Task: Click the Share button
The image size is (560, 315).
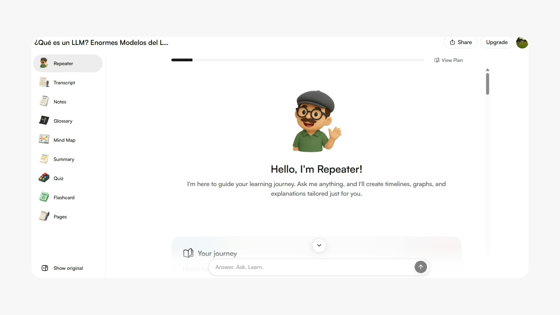Action: [461, 42]
